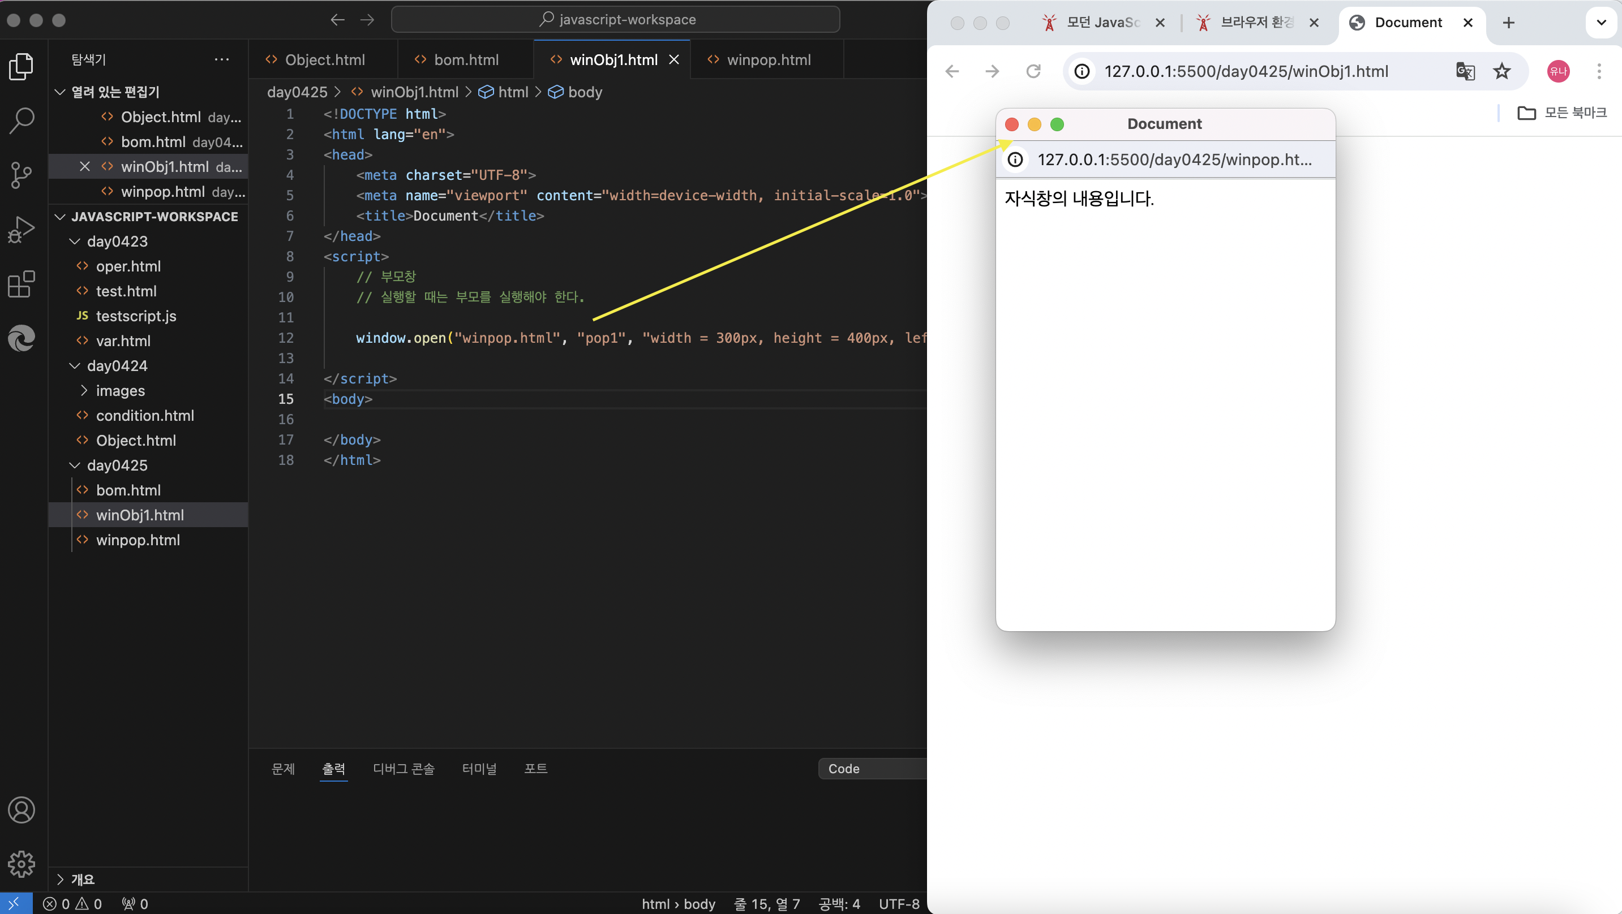Open the Source Control view
1622x914 pixels.
22,174
